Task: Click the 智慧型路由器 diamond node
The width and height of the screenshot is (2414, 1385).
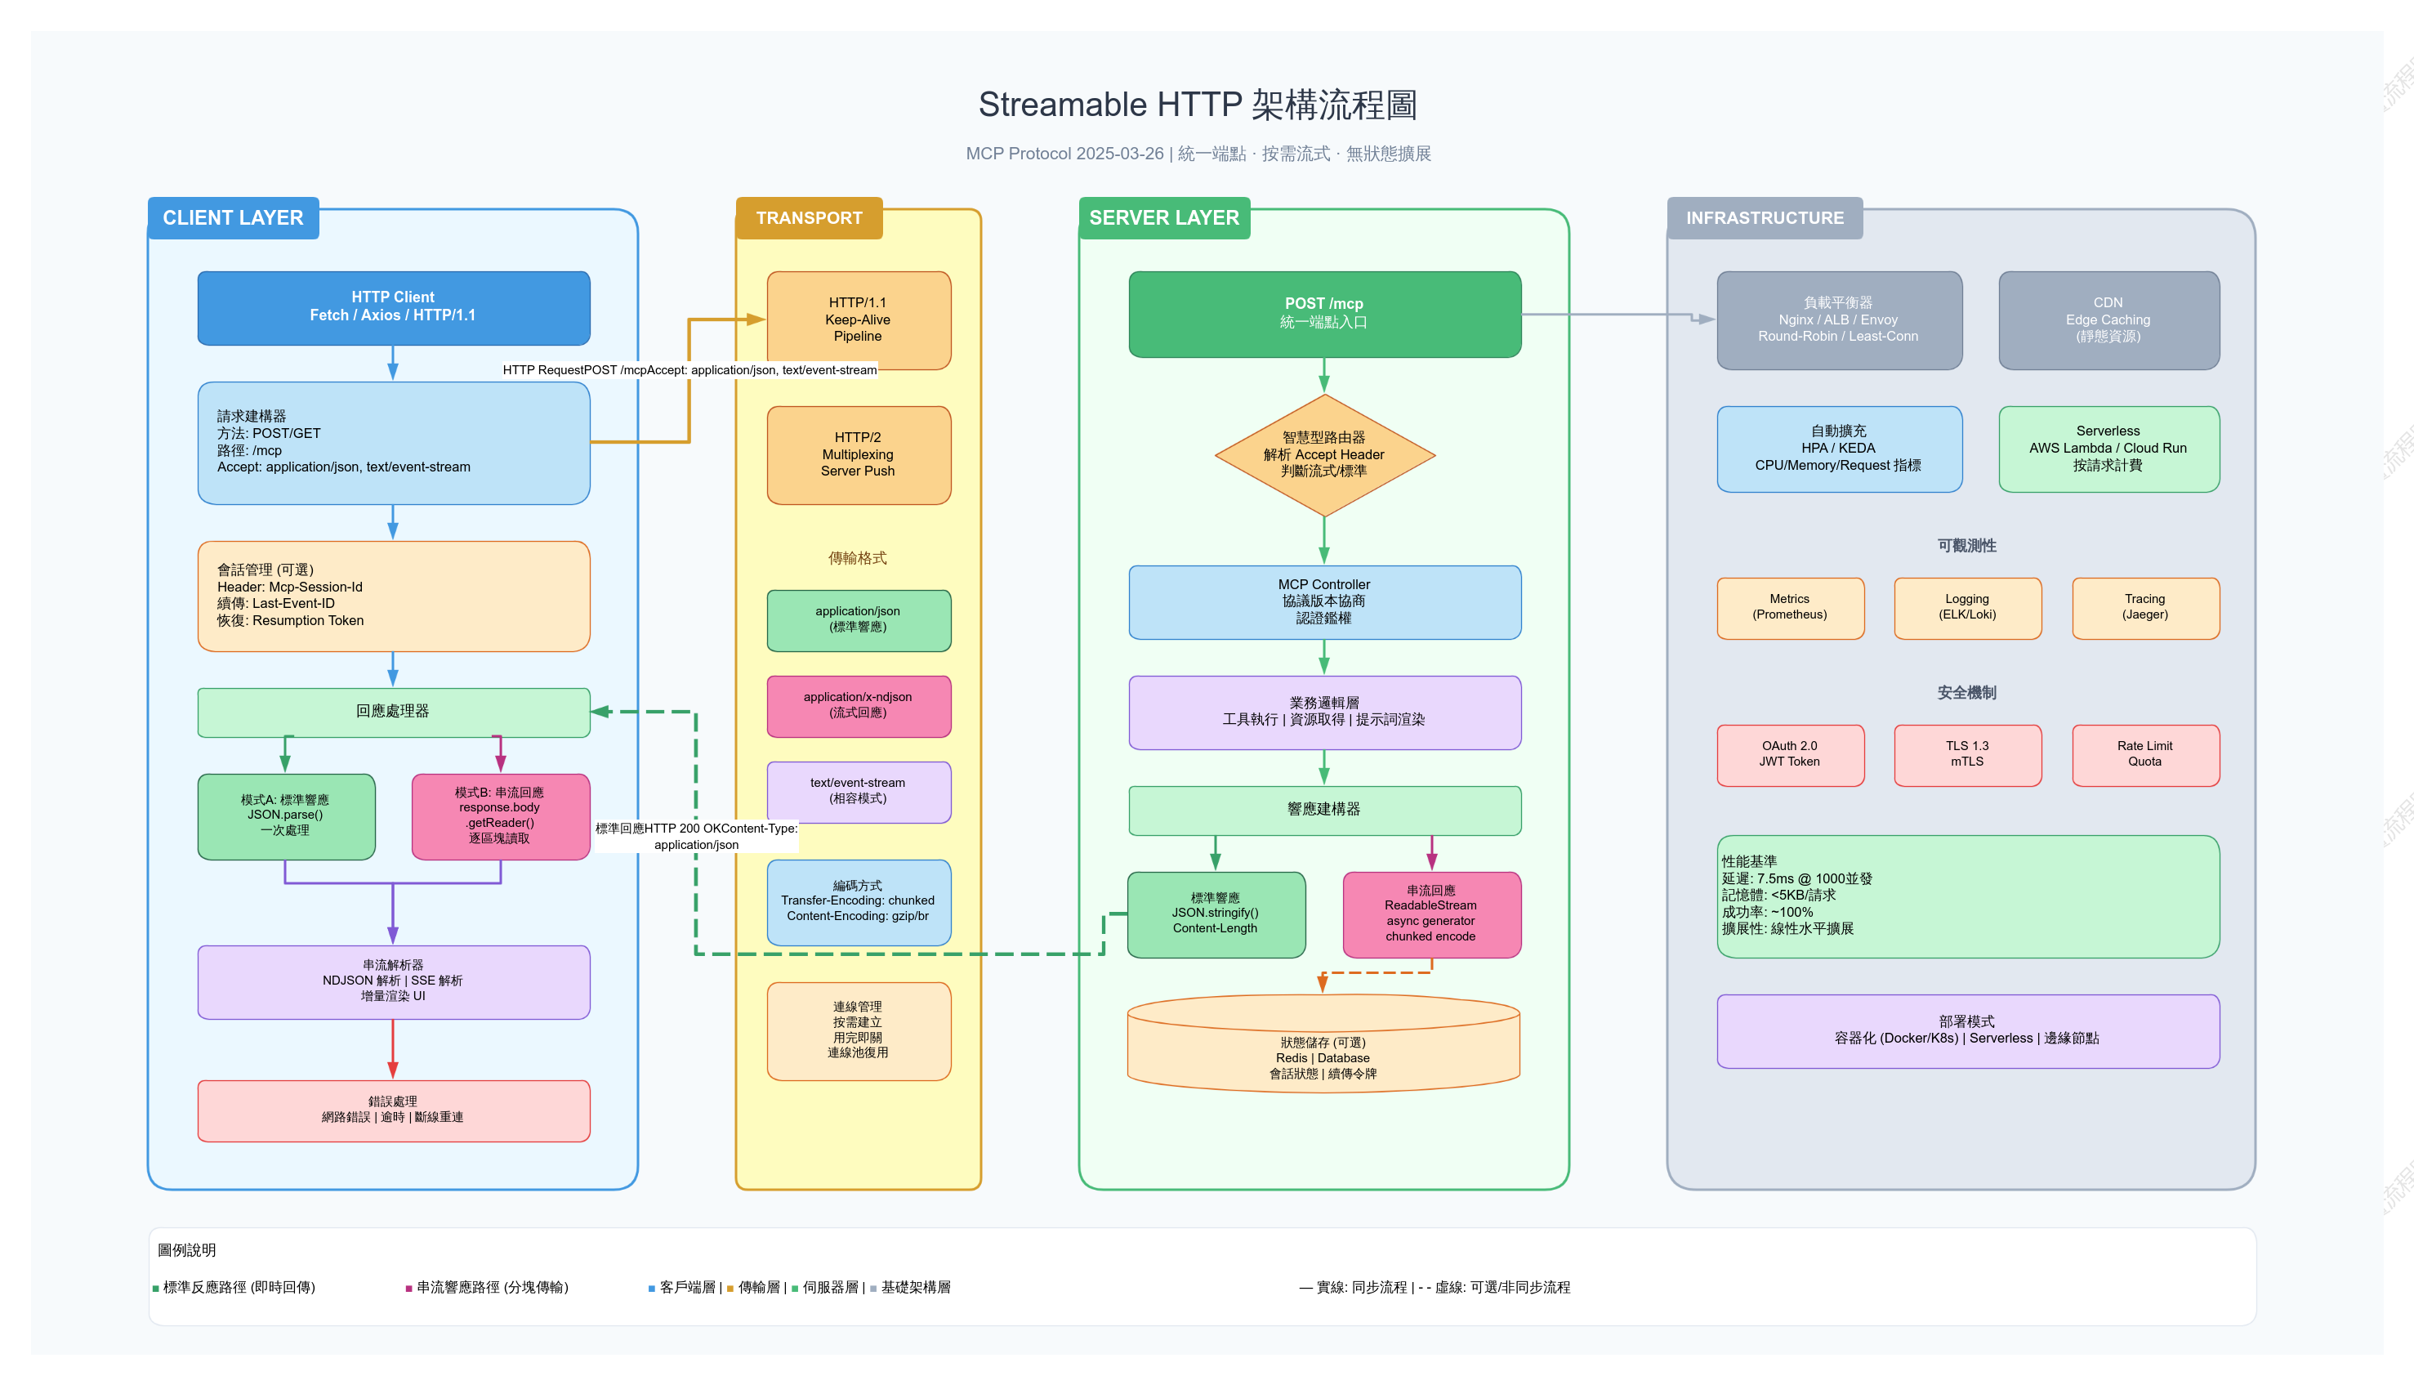Action: tap(1324, 454)
